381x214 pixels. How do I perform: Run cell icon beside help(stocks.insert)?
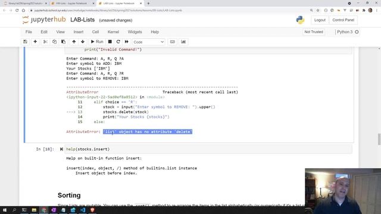click(61, 149)
